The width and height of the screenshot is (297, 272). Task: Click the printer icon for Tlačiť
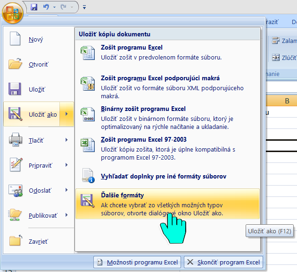(16, 140)
